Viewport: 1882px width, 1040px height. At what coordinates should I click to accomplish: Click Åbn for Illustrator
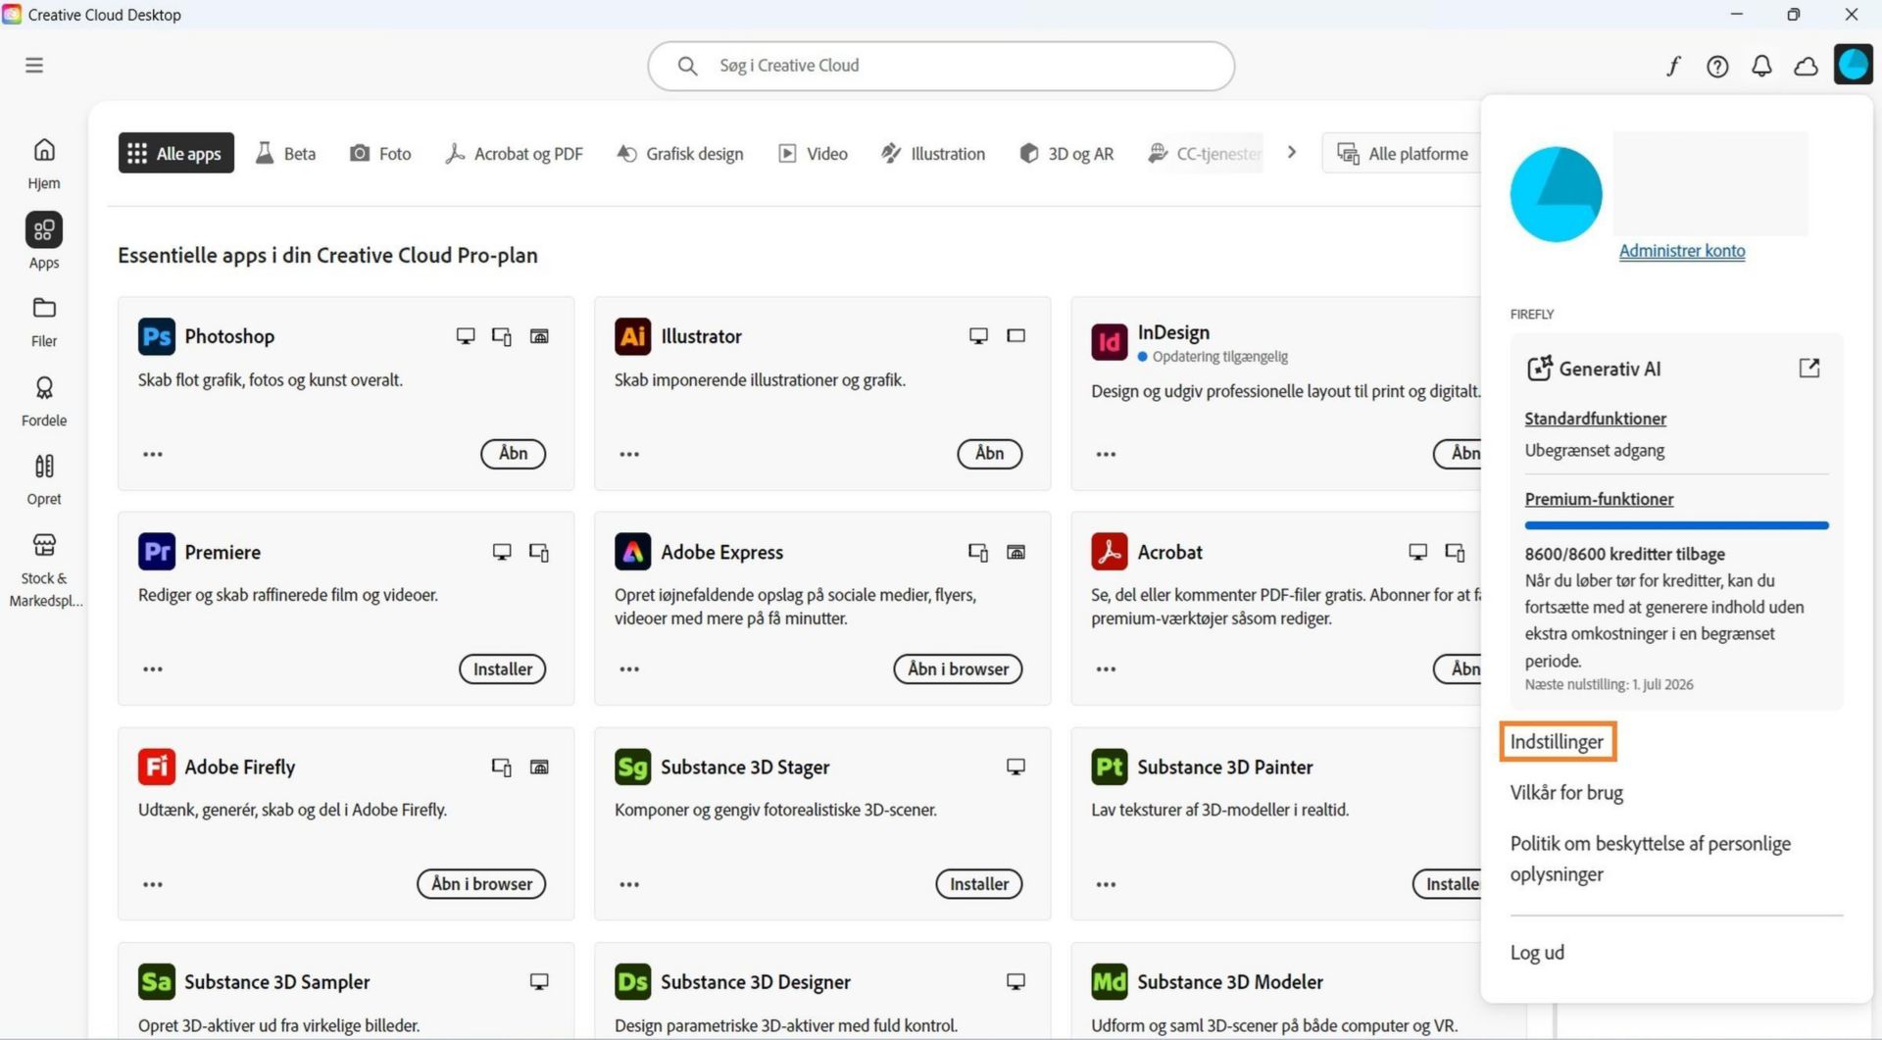[x=989, y=454]
